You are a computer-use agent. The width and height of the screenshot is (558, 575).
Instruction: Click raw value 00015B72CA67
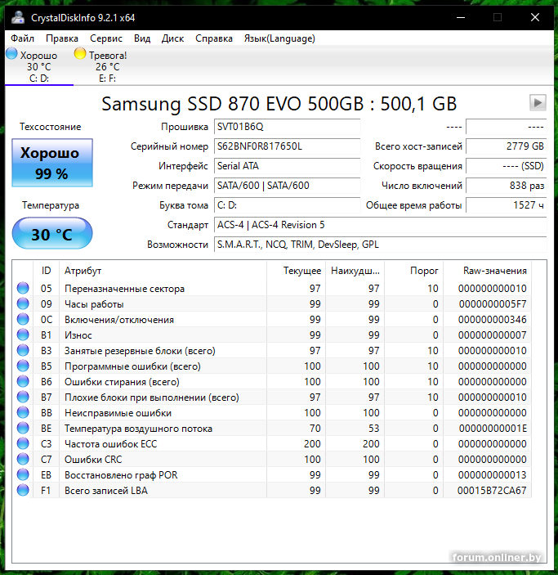coord(492,491)
